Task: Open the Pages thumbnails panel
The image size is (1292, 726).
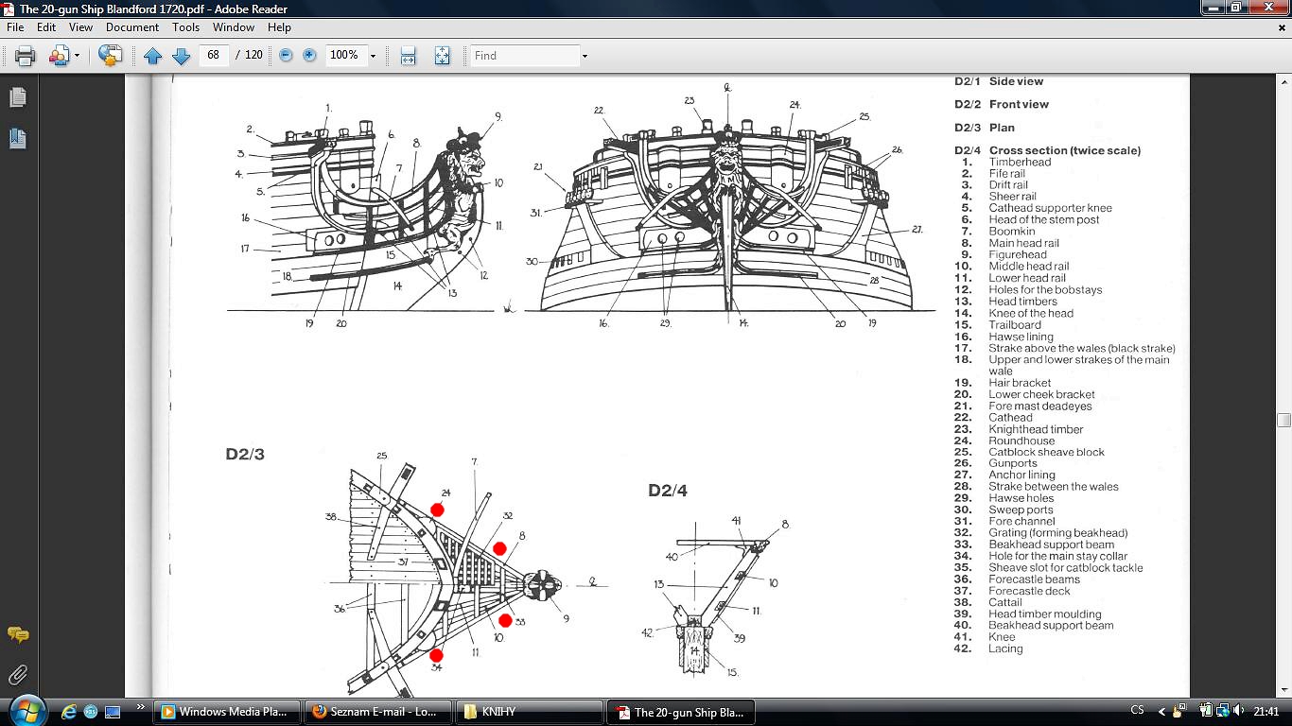Action: (x=18, y=97)
